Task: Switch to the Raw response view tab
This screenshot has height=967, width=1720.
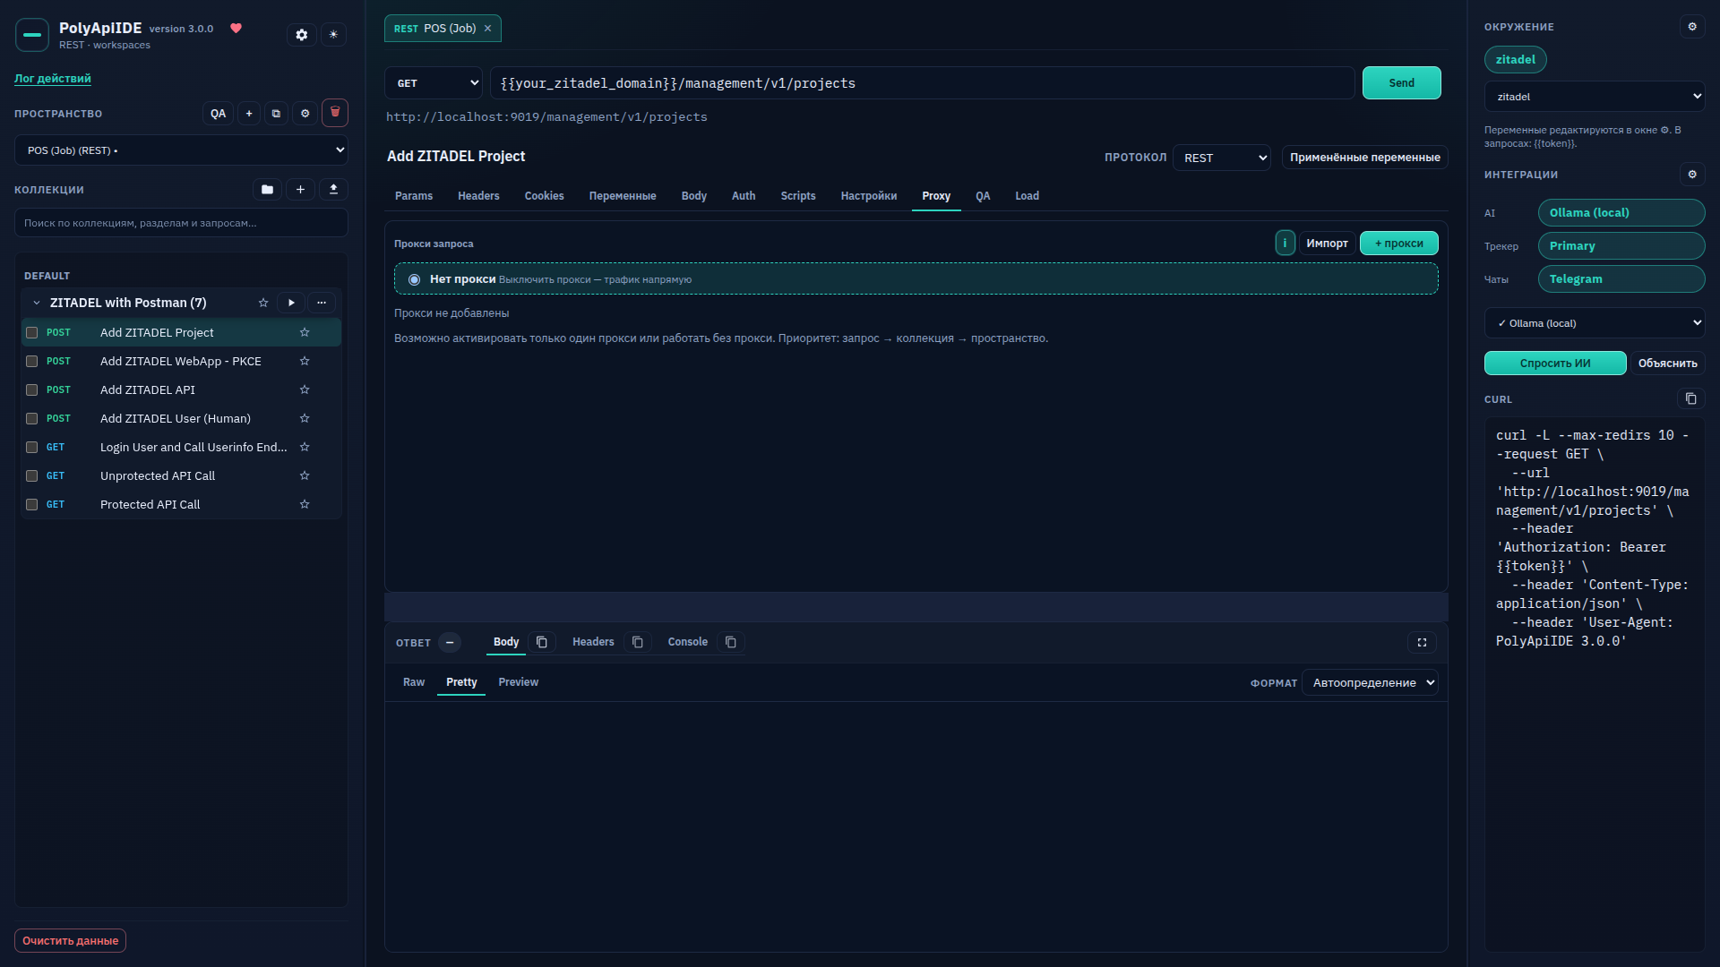Action: [x=414, y=682]
